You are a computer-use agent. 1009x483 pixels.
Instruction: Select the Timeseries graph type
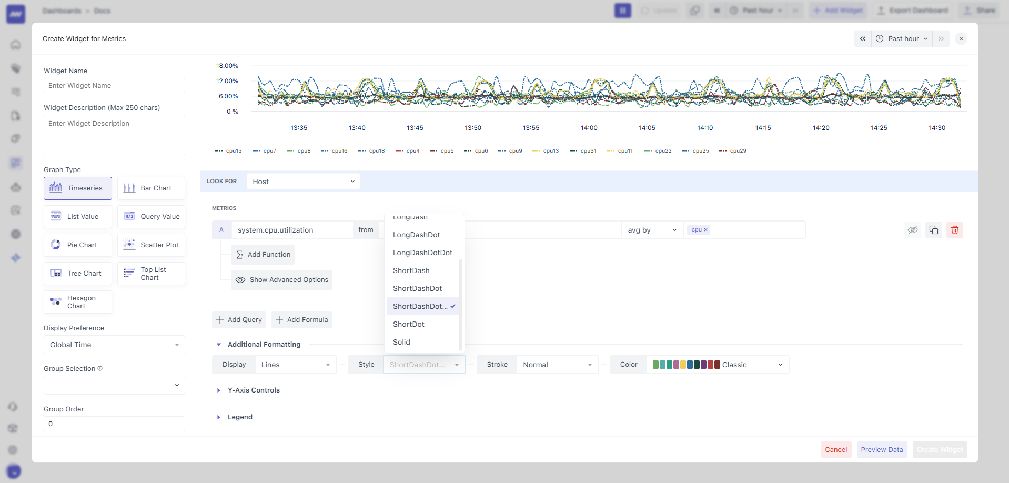tap(77, 188)
